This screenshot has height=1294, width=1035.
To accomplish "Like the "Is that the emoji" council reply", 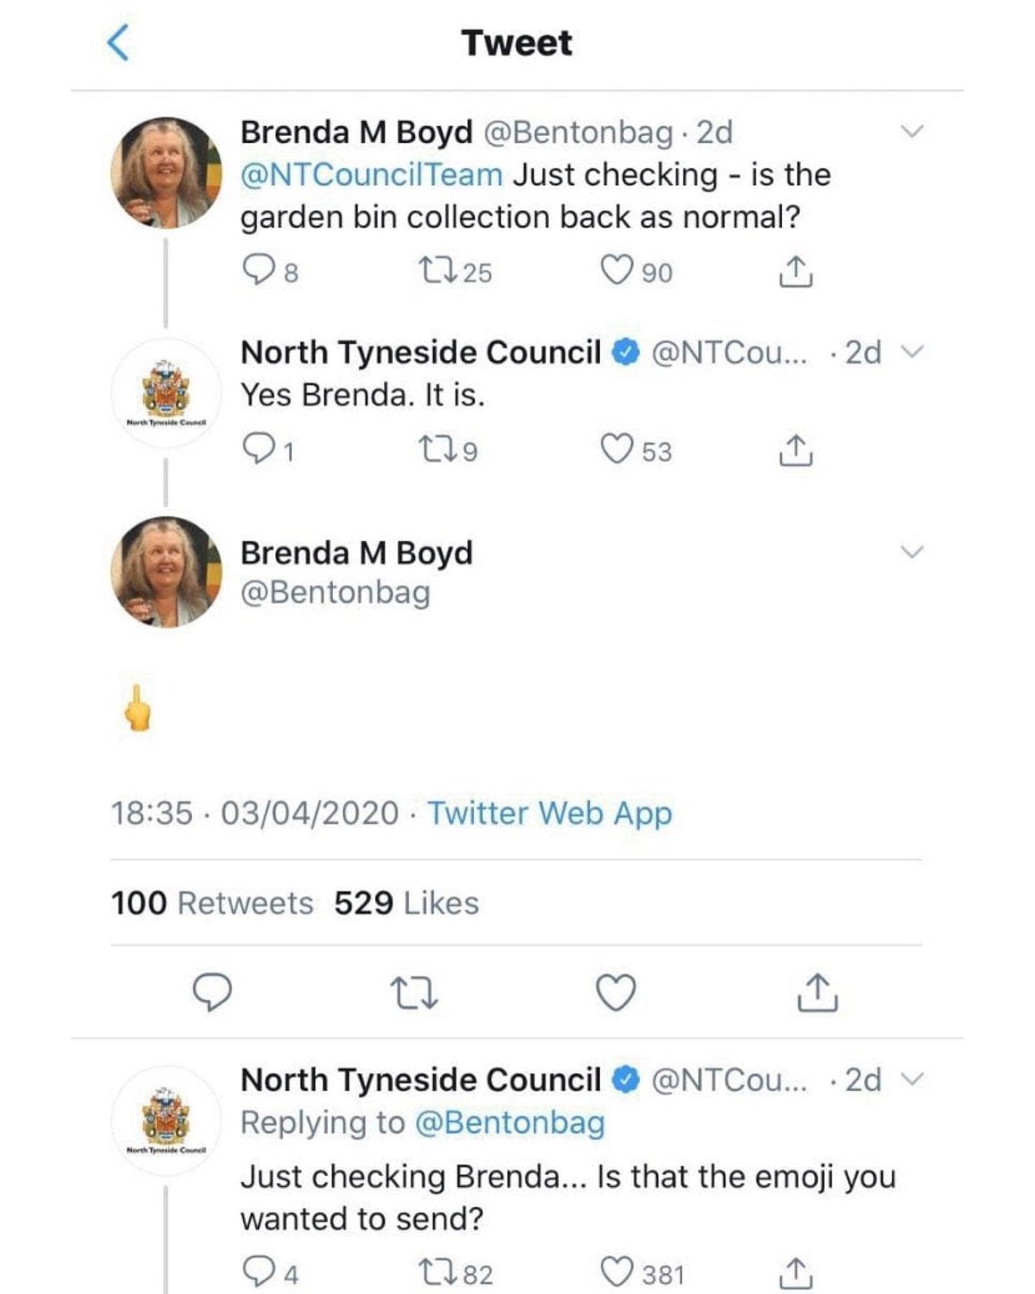I will pyautogui.click(x=617, y=1273).
